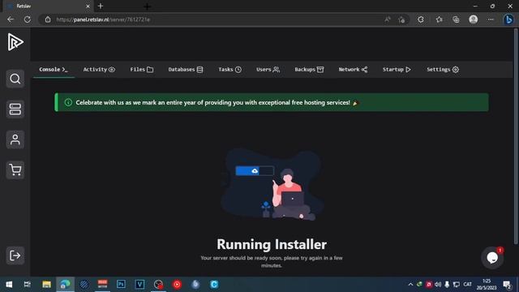Click the logout icon in sidebar
Viewport: 519px width, 292px height.
tap(15, 255)
